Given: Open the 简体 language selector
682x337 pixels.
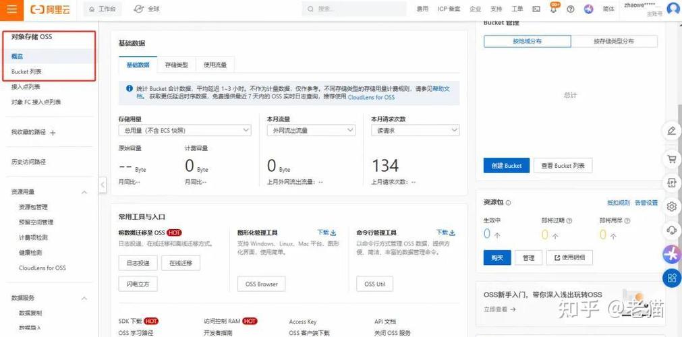Looking at the screenshot, I should click(x=608, y=9).
